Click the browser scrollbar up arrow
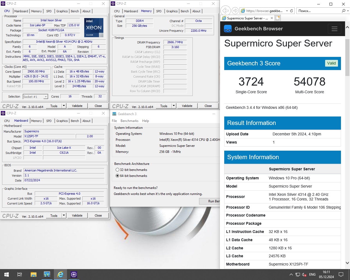 347,27
